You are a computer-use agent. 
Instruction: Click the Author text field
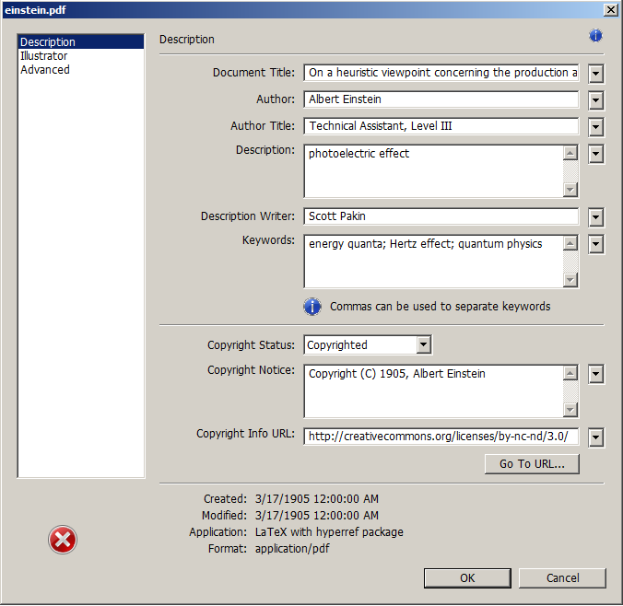pyautogui.click(x=441, y=99)
